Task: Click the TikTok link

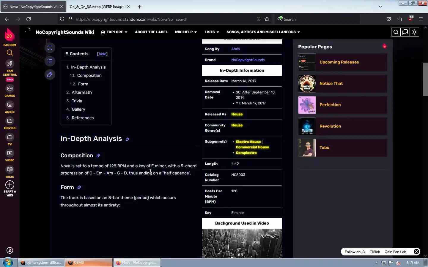Action: 375,252
